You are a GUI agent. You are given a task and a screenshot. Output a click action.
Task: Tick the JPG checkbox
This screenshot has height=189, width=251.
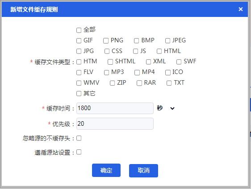[79, 51]
